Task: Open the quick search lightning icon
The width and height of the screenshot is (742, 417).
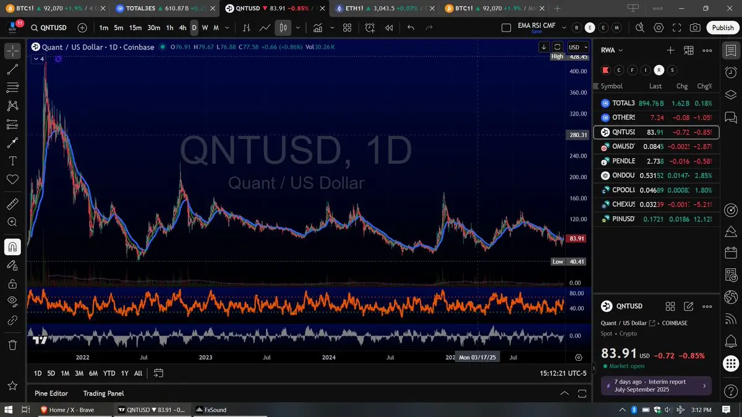Action: (640, 28)
